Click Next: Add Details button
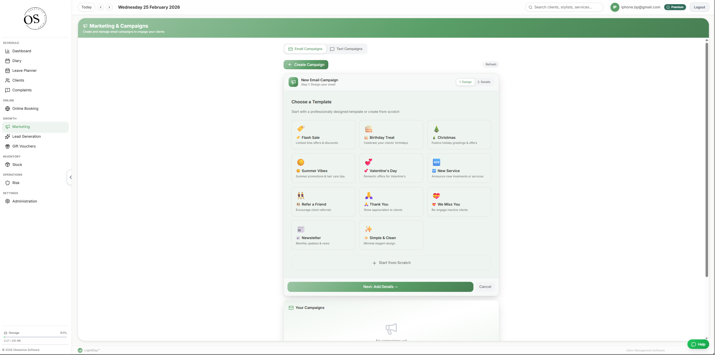Image resolution: width=715 pixels, height=355 pixels. pyautogui.click(x=380, y=287)
